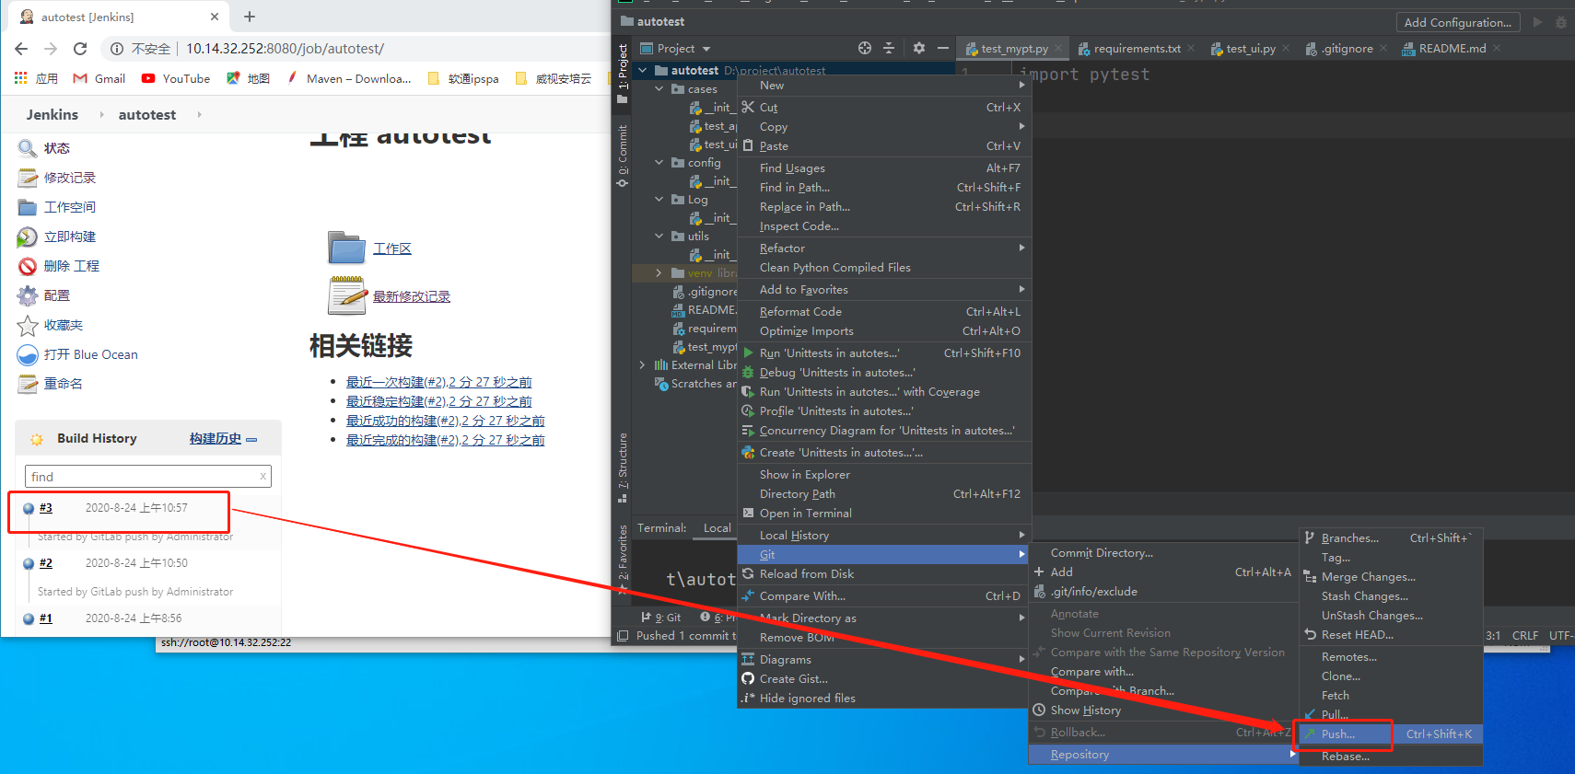Click the Reload from Disk refresh icon
This screenshot has height=774, width=1575.
(x=748, y=573)
